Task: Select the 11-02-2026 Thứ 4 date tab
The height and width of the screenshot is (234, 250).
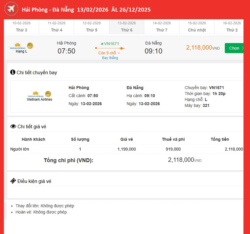Action: 56,27
